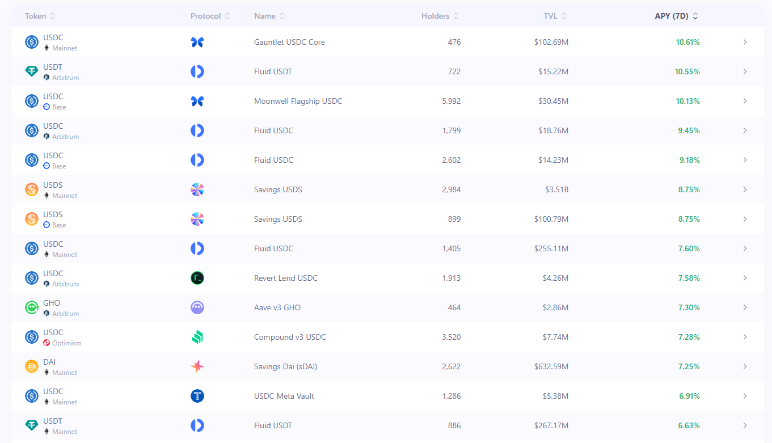Click USDC token icon in Compound v3 USDC row
This screenshot has width=772, height=443.
(x=32, y=337)
